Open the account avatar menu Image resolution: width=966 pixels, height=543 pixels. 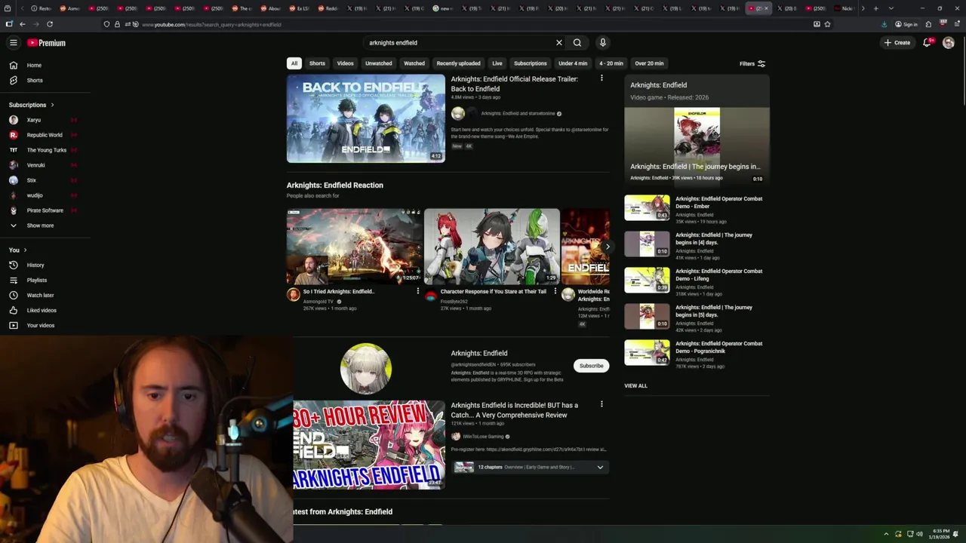[949, 43]
